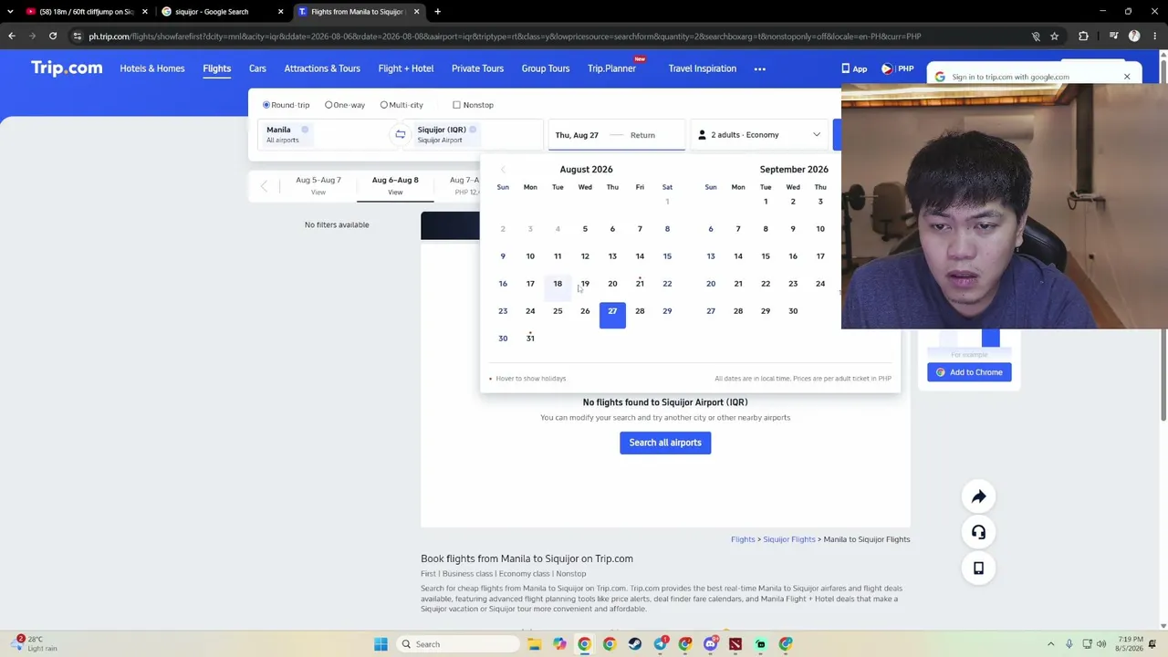Open Windows Start menu
1168x657 pixels.
pos(381,644)
